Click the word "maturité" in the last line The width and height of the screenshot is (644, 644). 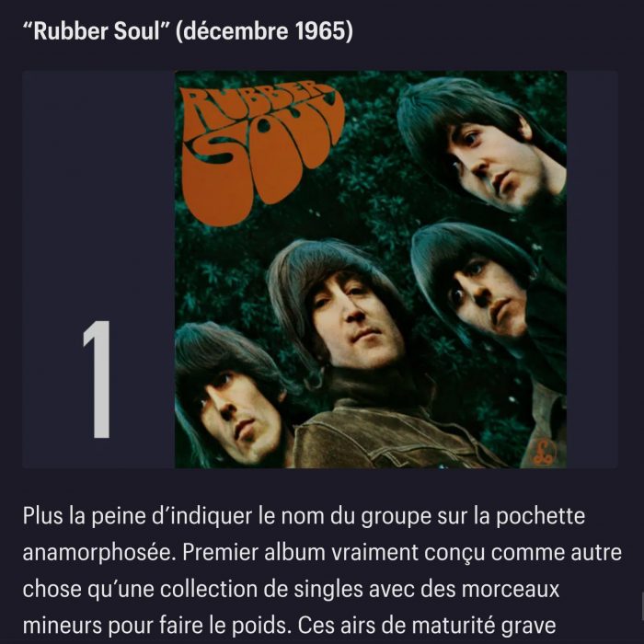[x=454, y=626]
